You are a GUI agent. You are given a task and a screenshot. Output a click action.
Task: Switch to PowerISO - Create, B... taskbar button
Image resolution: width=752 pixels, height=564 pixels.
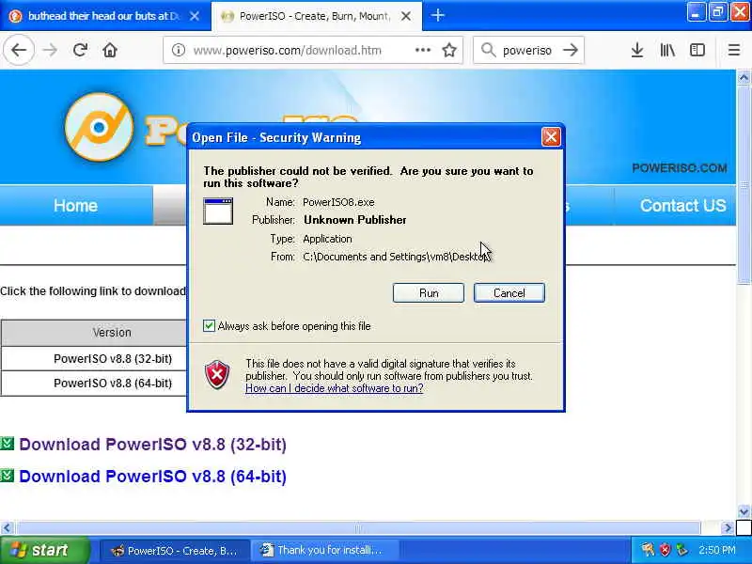[174, 550]
